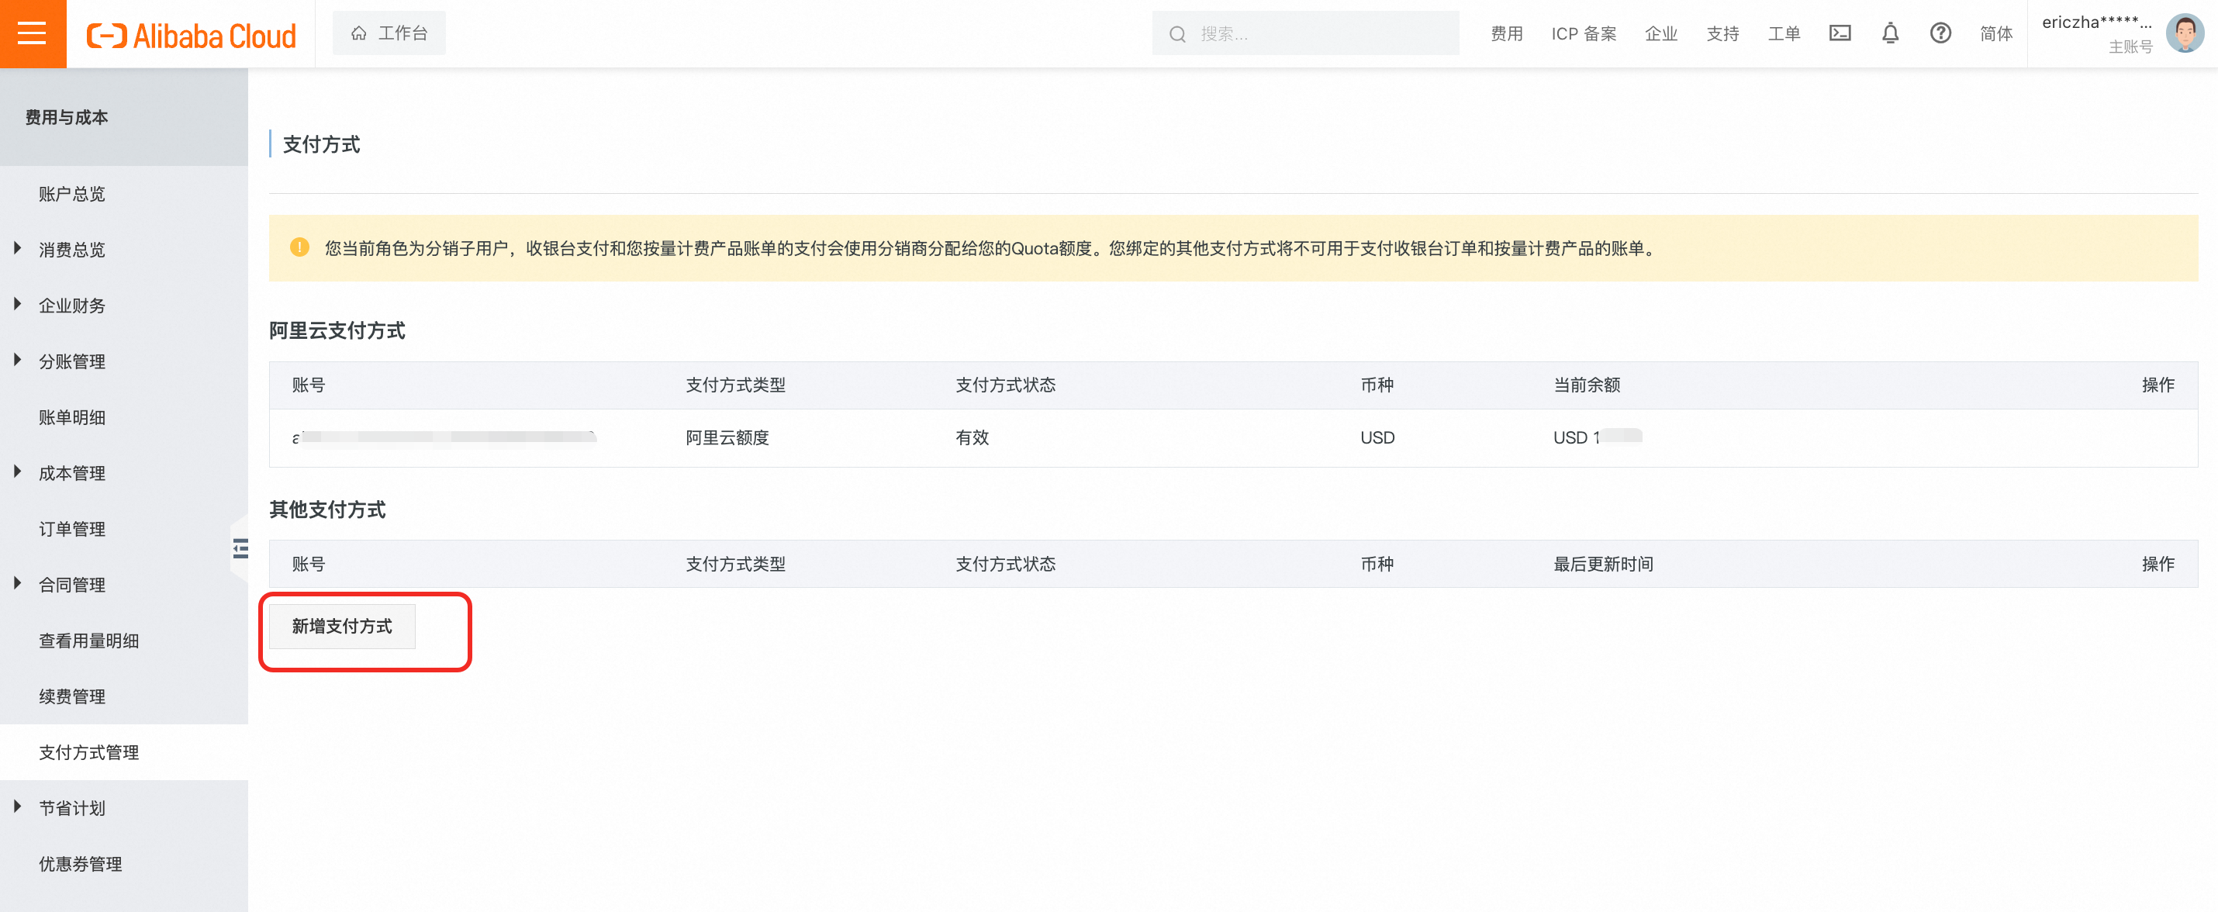Open 优惠券管理 in the sidebar

80,864
